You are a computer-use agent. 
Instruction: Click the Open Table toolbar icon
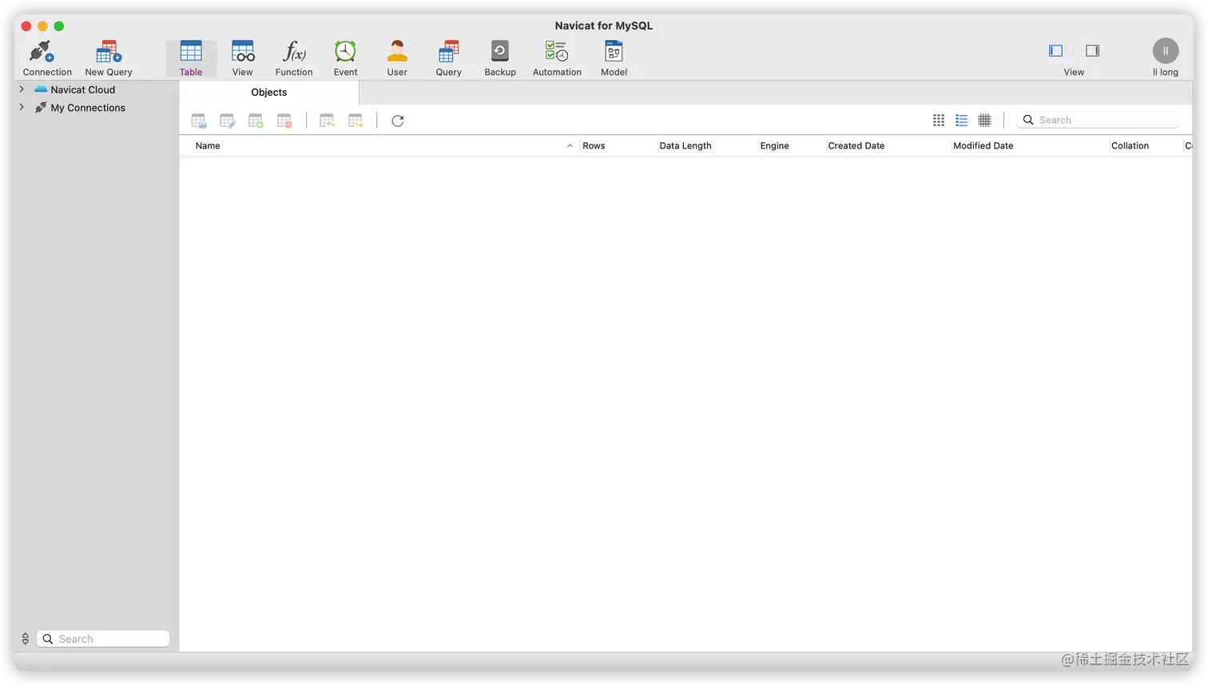199,121
